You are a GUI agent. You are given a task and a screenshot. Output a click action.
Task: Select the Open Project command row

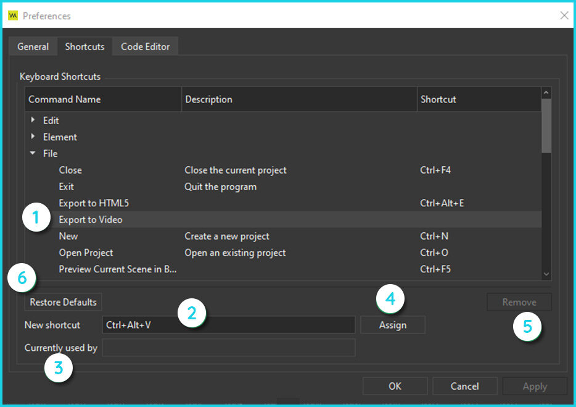283,253
